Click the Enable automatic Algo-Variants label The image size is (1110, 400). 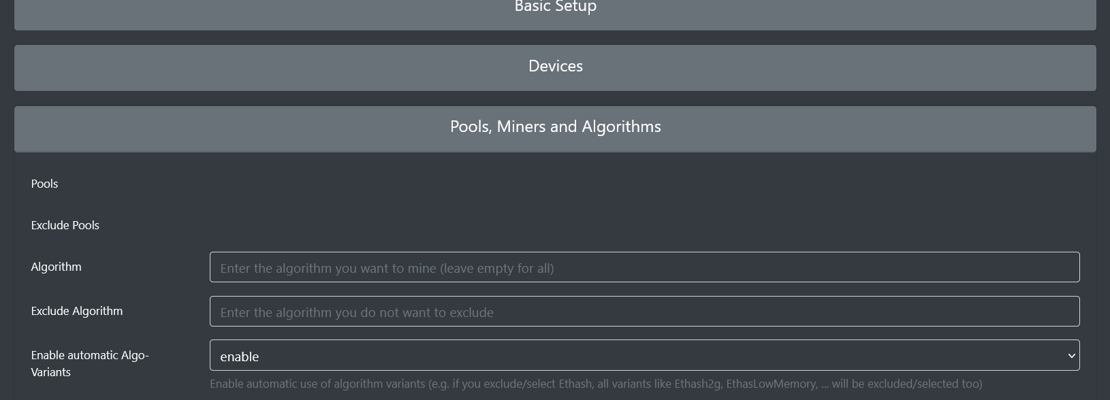89,363
